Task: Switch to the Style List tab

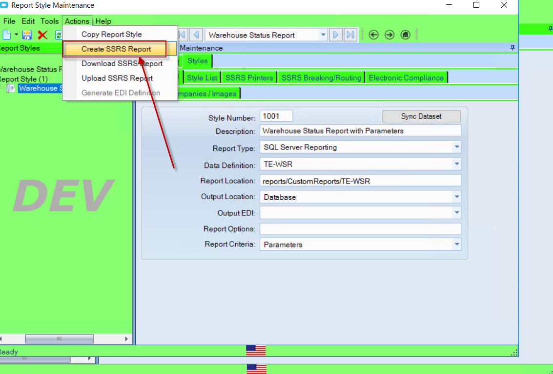Action: 202,78
